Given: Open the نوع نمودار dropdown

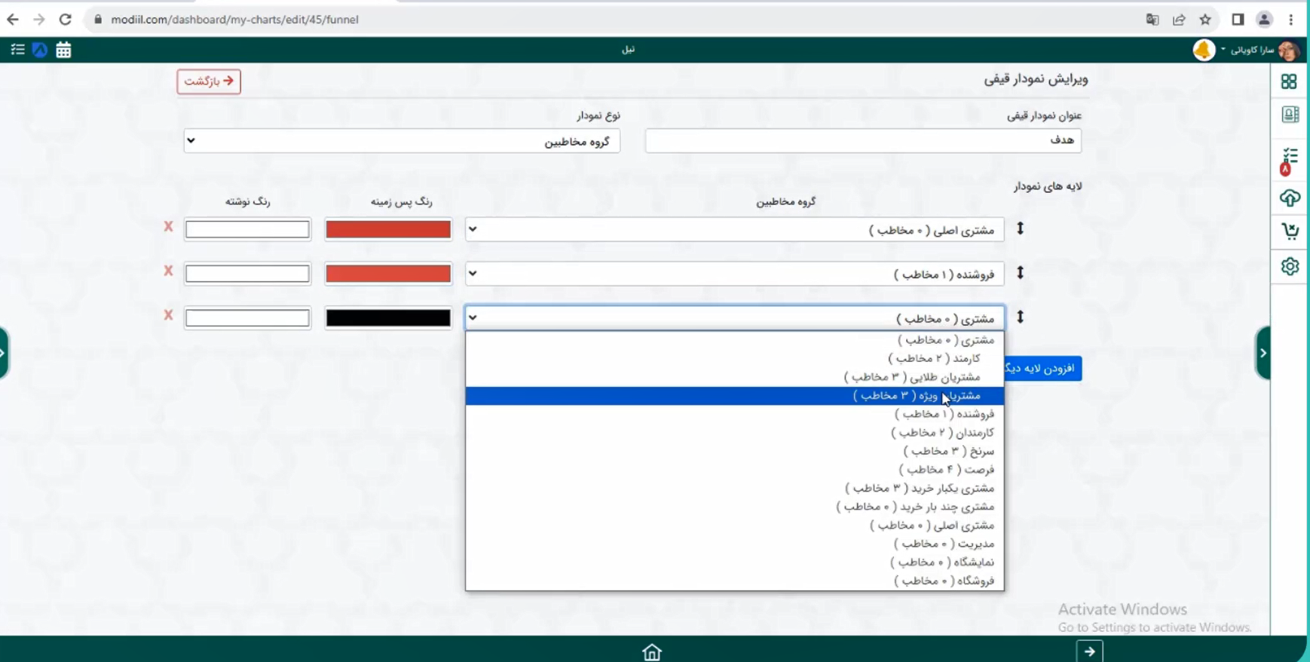Looking at the screenshot, I should coord(402,141).
